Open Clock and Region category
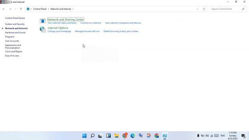 (x=14, y=52)
